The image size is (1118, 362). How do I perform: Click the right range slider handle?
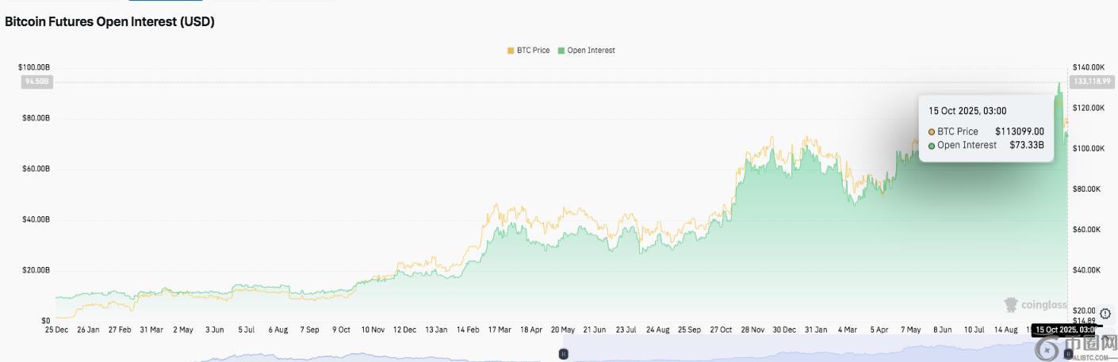click(x=1068, y=354)
